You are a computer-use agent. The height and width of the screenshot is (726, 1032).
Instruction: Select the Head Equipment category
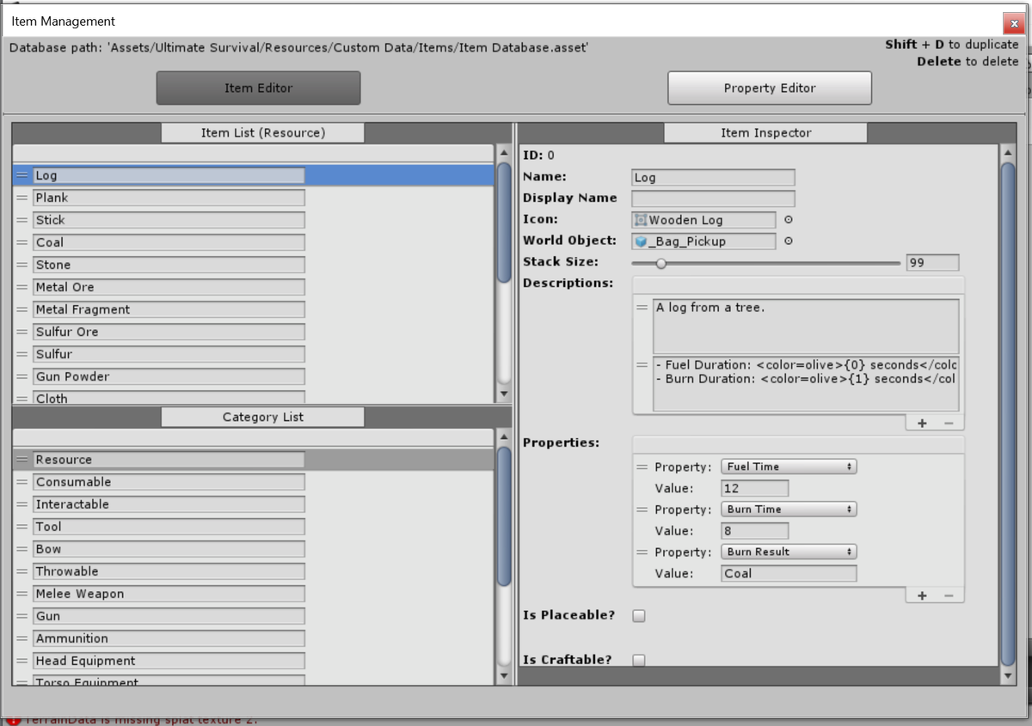point(169,661)
